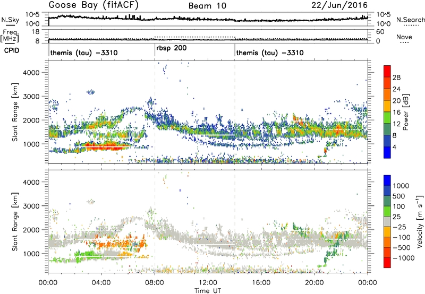Click the 'themis (tau) -3310' label after 14:00
The height and width of the screenshot is (294, 425).
pyautogui.click(x=270, y=53)
